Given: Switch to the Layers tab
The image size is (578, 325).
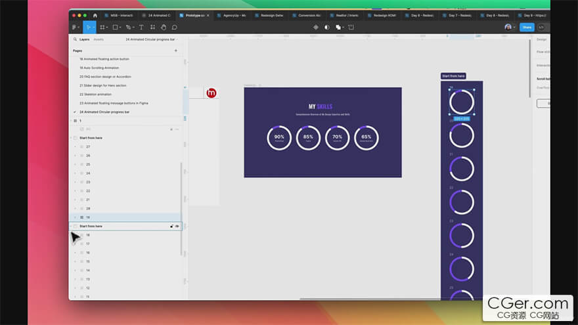Looking at the screenshot, I should [85, 39].
